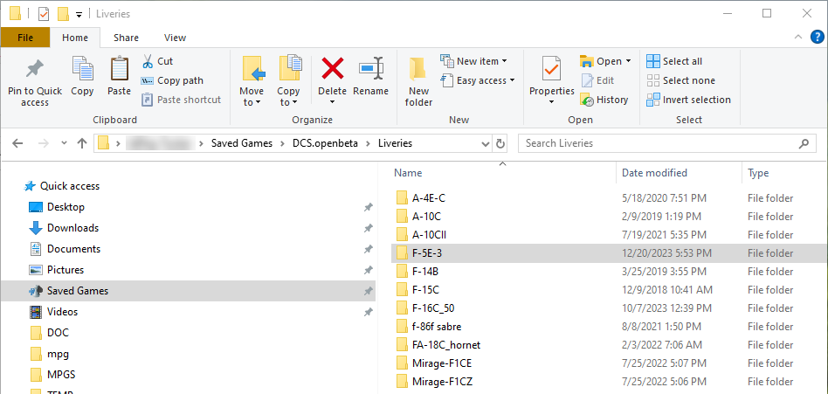Open the New item dropdown
The image size is (828, 394).
[473, 61]
